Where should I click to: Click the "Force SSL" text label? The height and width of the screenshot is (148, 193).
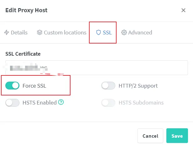[34, 86]
